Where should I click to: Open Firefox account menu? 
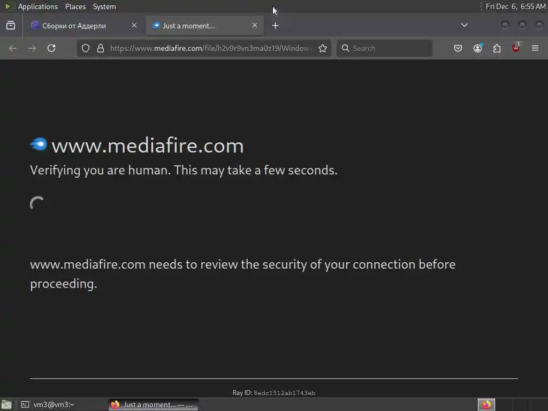478,48
